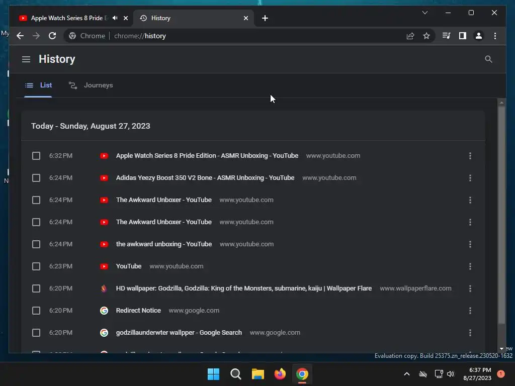Check the Adidas Yeezy Boost entry checkbox
Viewport: 515px width, 386px height.
click(36, 178)
